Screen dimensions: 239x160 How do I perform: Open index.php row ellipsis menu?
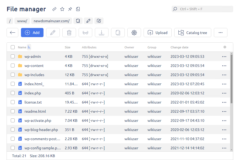point(224,93)
